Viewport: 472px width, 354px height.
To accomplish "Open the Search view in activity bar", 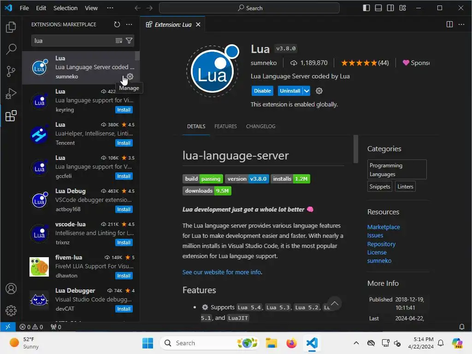I will coord(11,49).
